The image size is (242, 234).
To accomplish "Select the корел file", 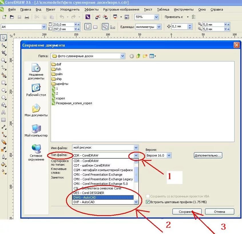I will pyautogui.click(x=58, y=98).
